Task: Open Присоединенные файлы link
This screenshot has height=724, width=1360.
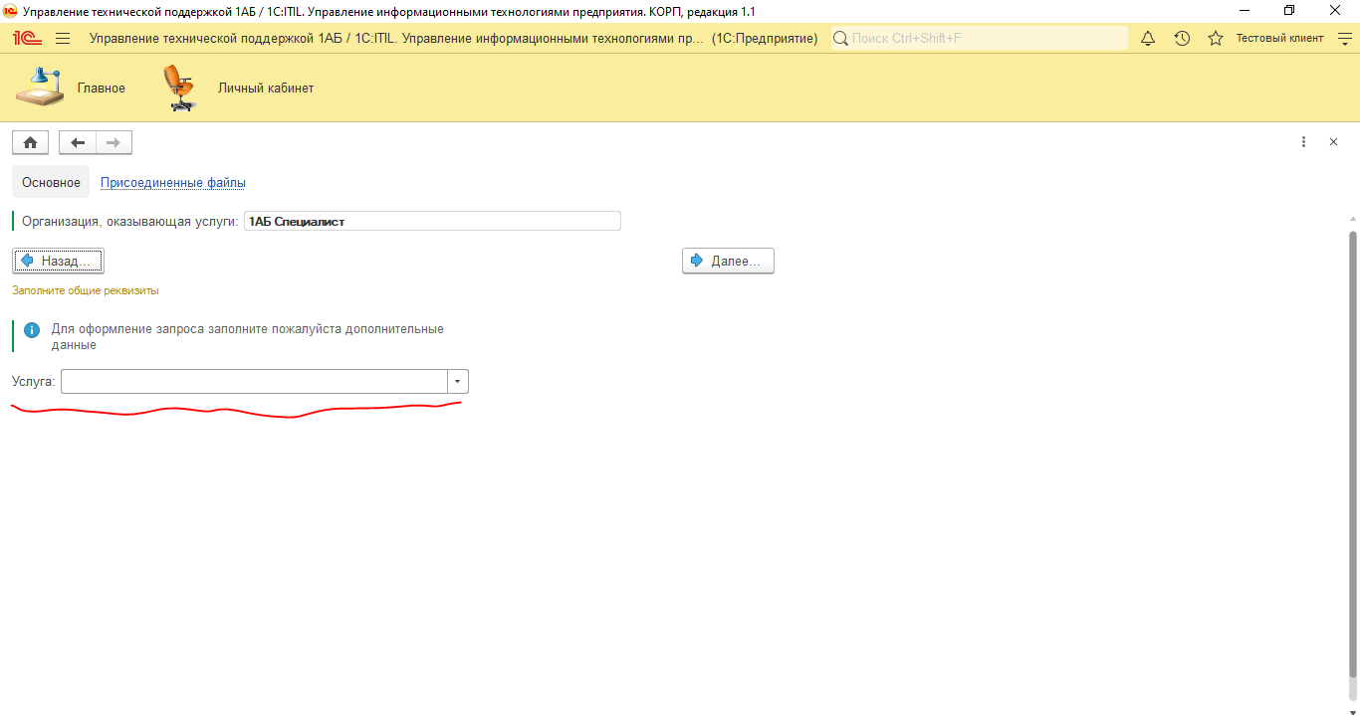Action: [173, 182]
